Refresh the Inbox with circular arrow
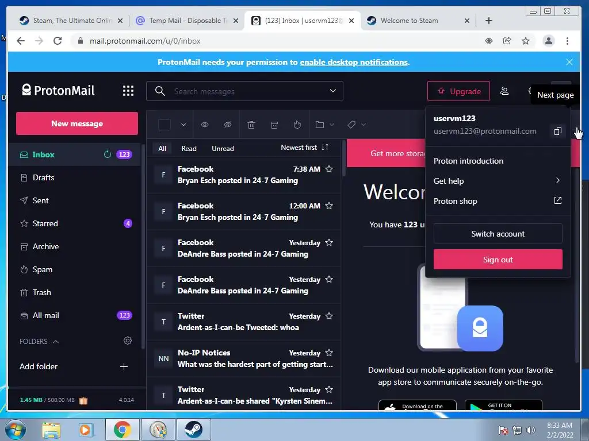Viewport: 589px width, 441px height. tap(108, 154)
